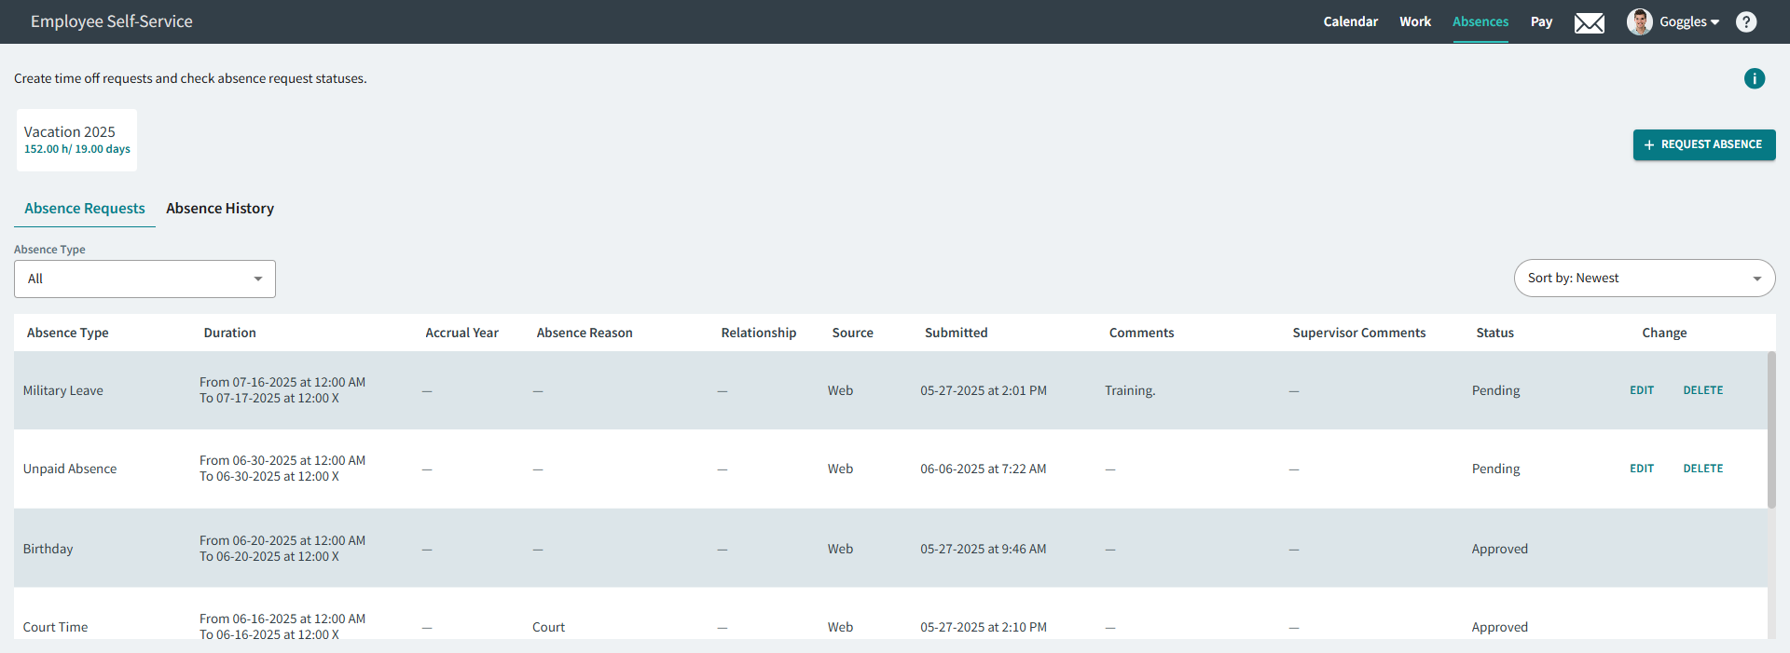This screenshot has width=1790, height=653.
Task: Click the teal info icon
Action: [1754, 78]
